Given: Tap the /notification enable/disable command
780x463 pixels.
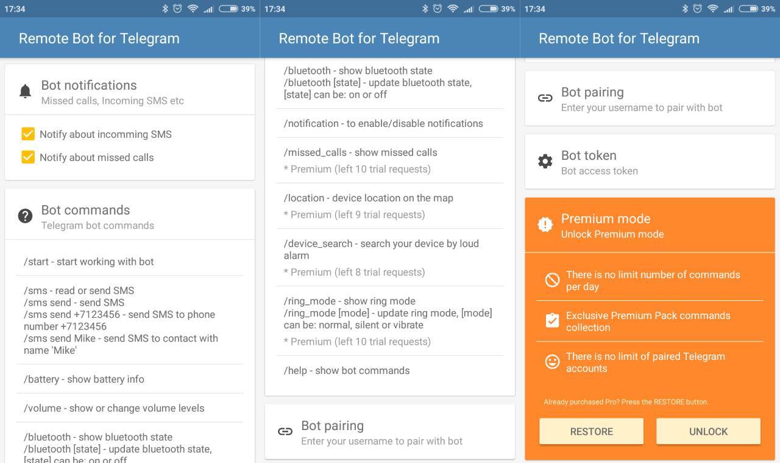Looking at the screenshot, I should tap(383, 123).
